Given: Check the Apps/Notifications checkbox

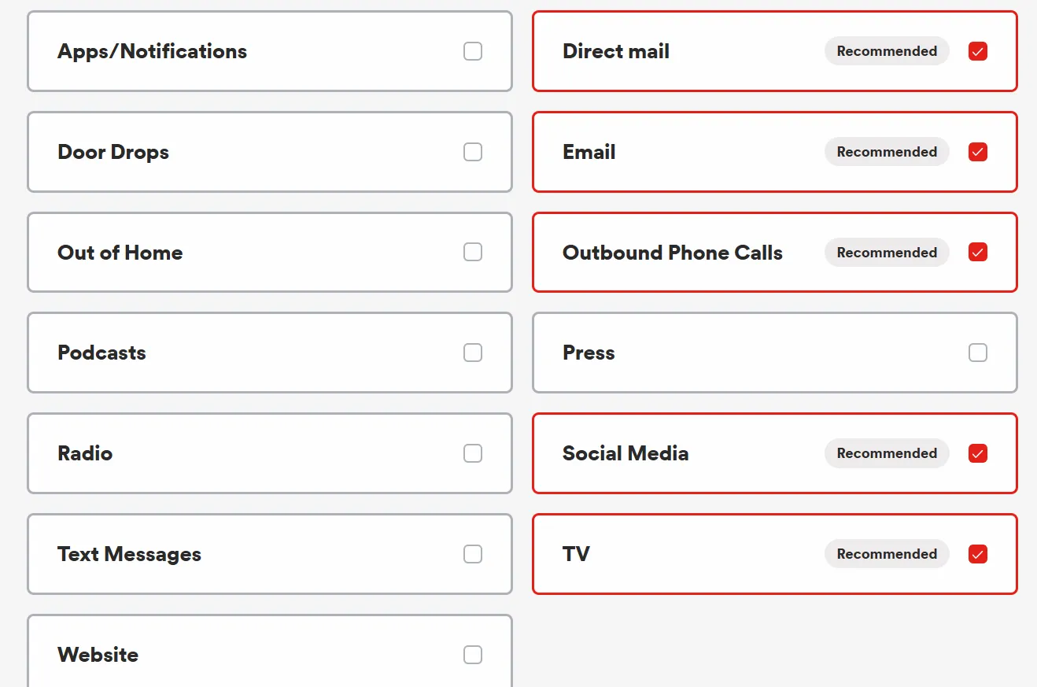Looking at the screenshot, I should tap(473, 51).
